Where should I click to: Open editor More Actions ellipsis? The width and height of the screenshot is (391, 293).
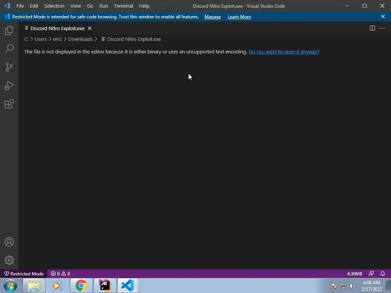click(382, 28)
